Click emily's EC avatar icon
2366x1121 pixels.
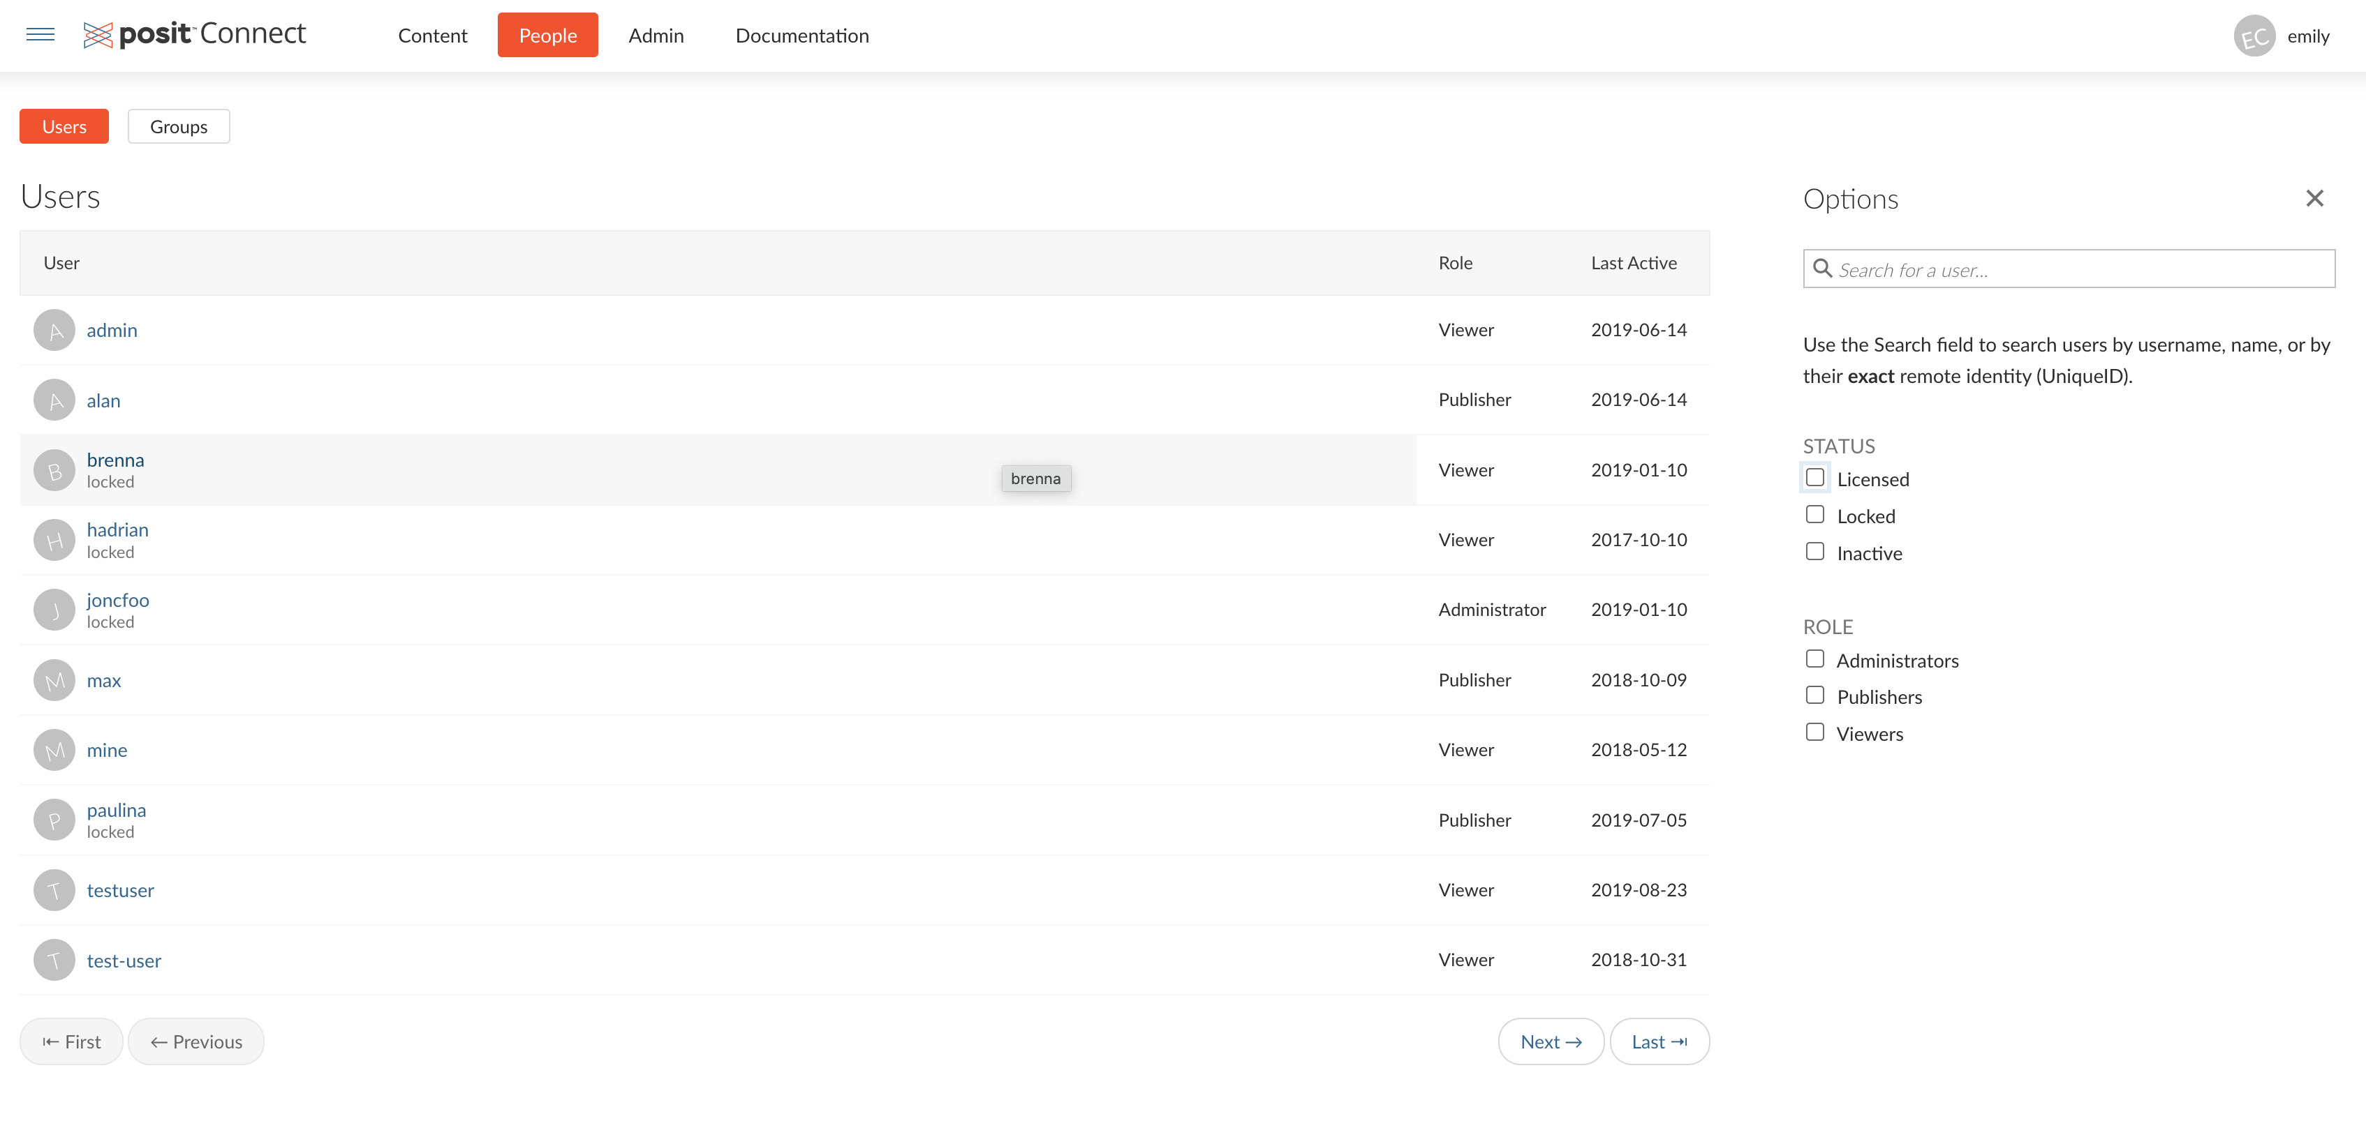[2253, 37]
